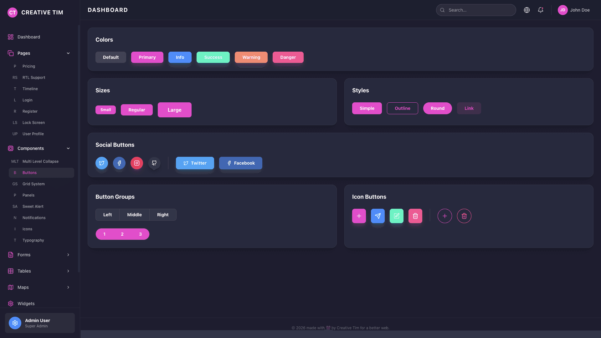The width and height of the screenshot is (601, 338).
Task: Select the Outline style button
Action: [x=402, y=108]
